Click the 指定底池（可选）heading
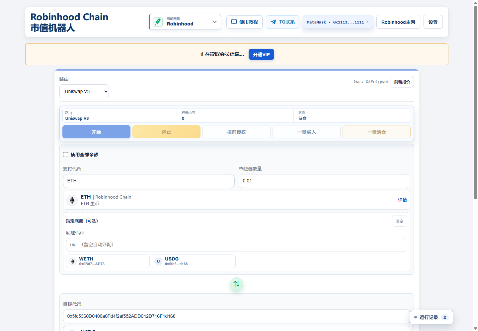478x331 pixels. click(x=82, y=221)
